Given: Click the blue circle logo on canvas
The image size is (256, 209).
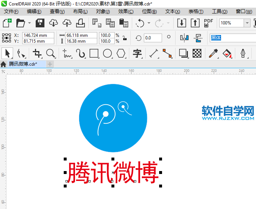Looking at the screenshot, I should point(113,118).
